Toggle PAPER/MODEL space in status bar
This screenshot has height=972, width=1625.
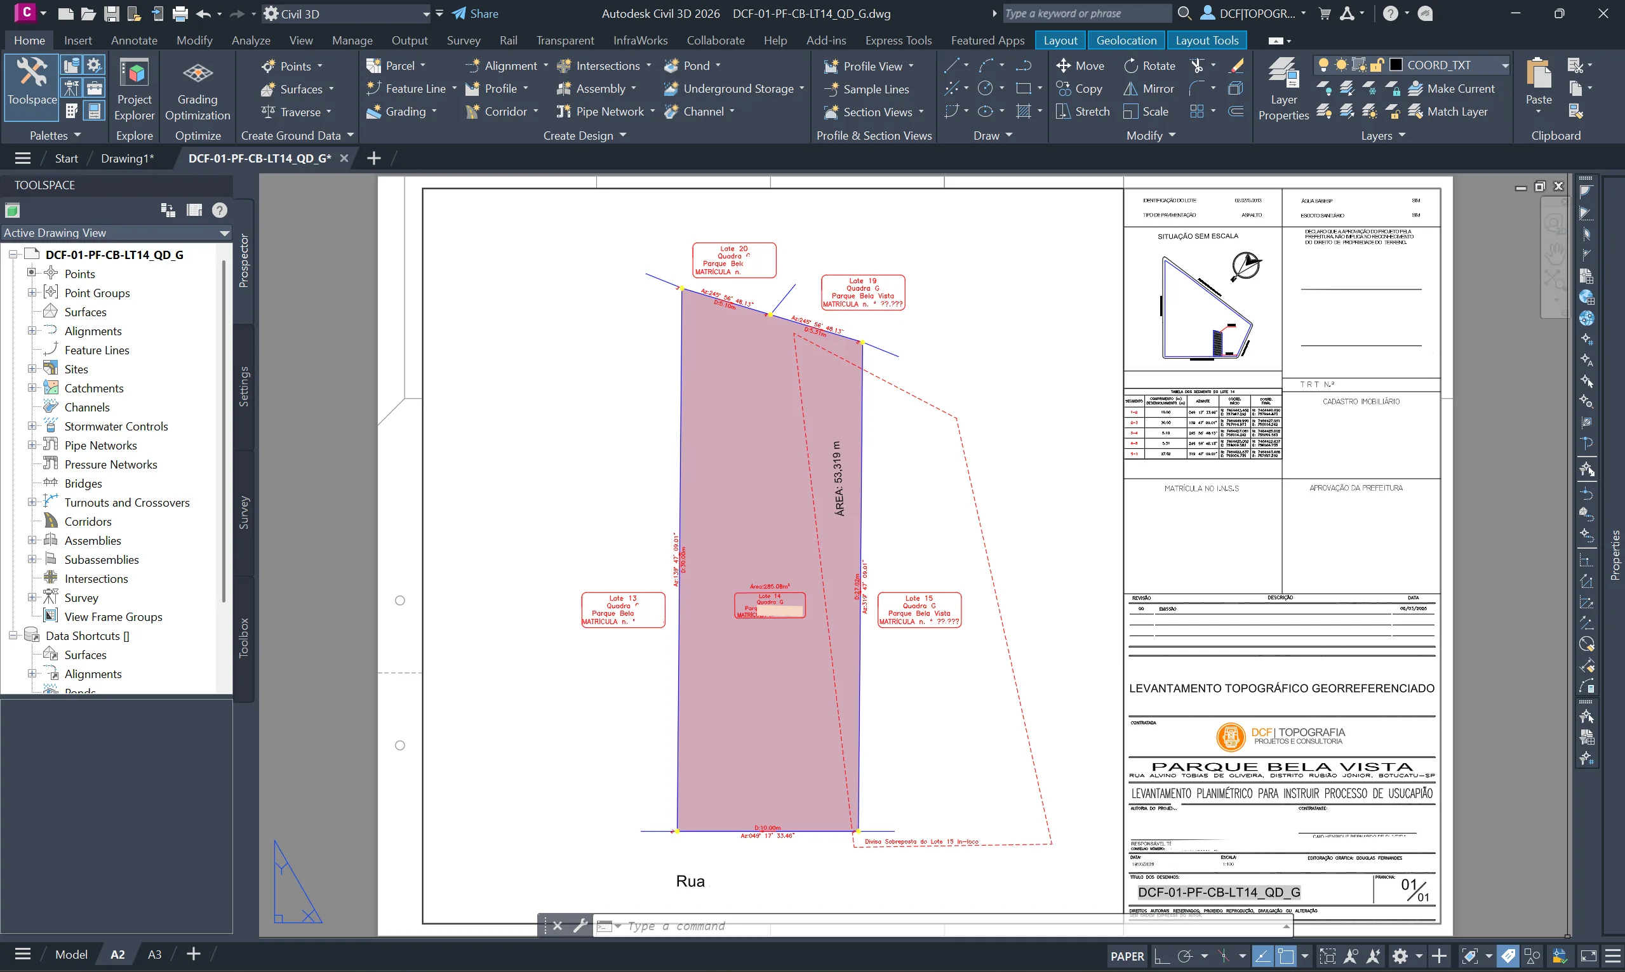coord(1127,955)
